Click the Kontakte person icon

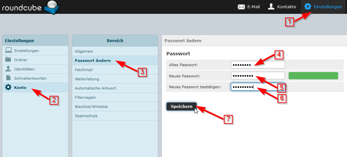pos(271,7)
